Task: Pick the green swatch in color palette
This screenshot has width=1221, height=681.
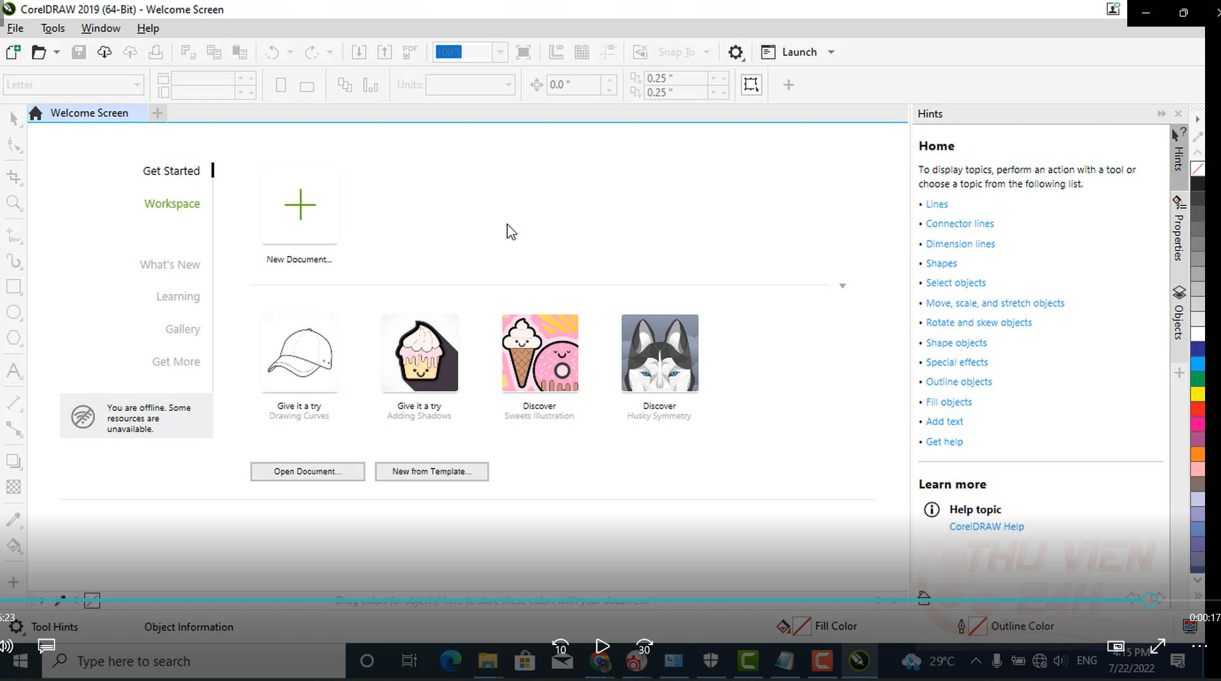Action: [1198, 378]
